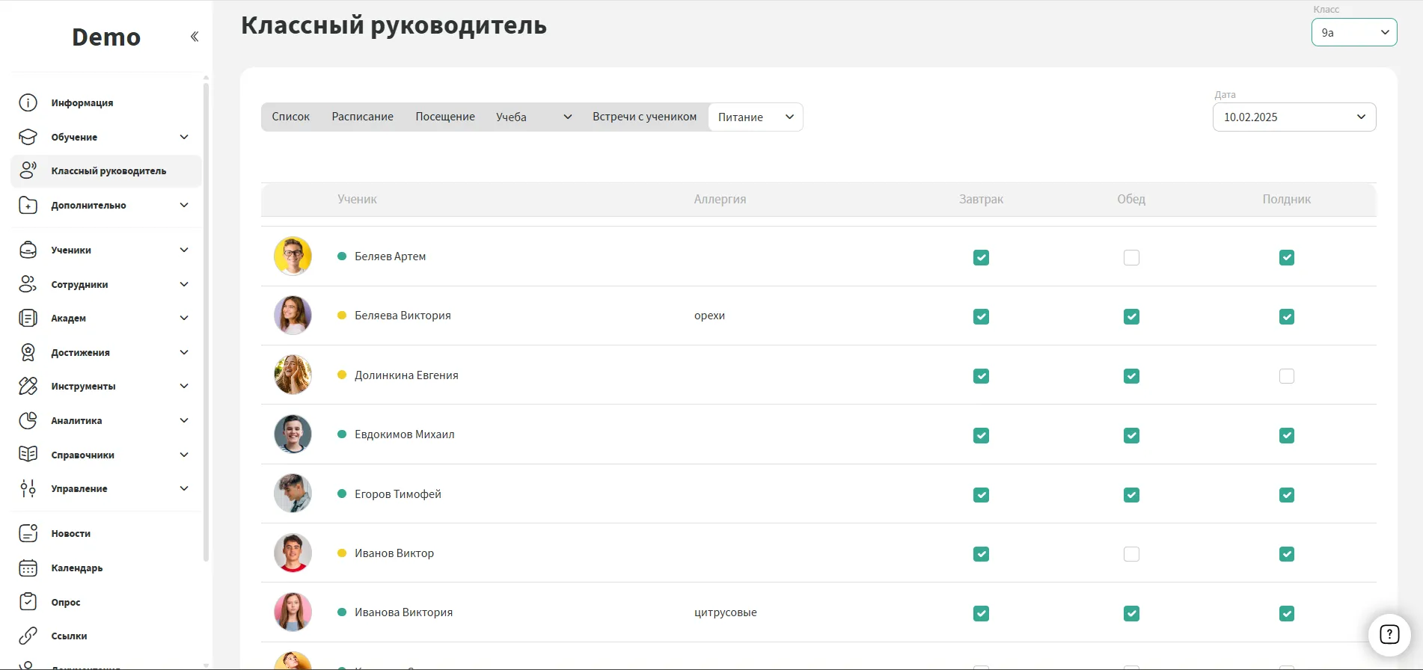
Task: Click the Аналитика pie chart icon
Action: (28, 420)
